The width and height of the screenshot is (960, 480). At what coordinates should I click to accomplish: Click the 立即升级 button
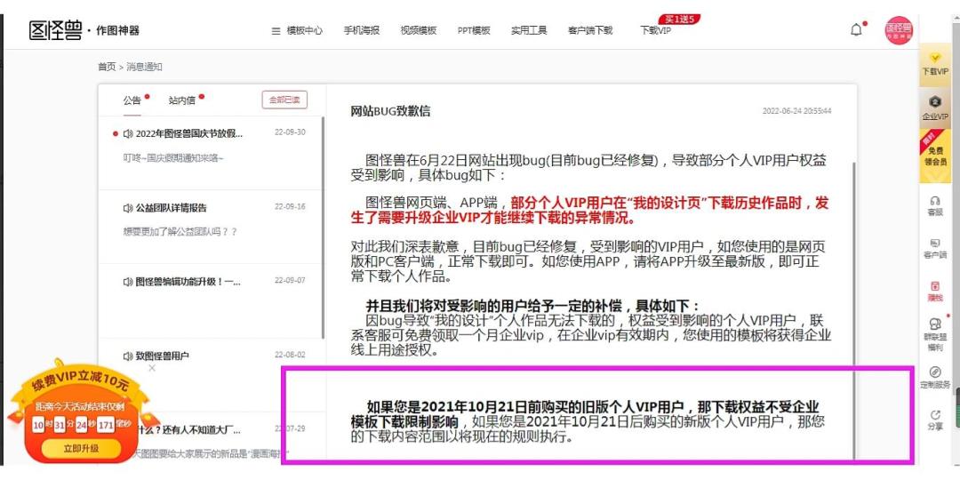[x=82, y=448]
